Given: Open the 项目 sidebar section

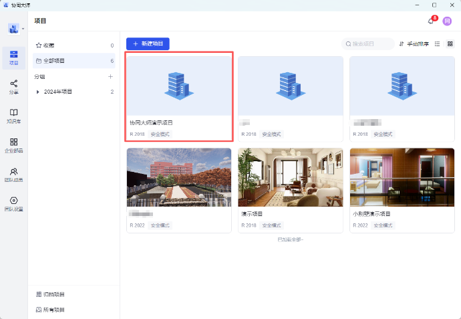Looking at the screenshot, I should pos(13,57).
